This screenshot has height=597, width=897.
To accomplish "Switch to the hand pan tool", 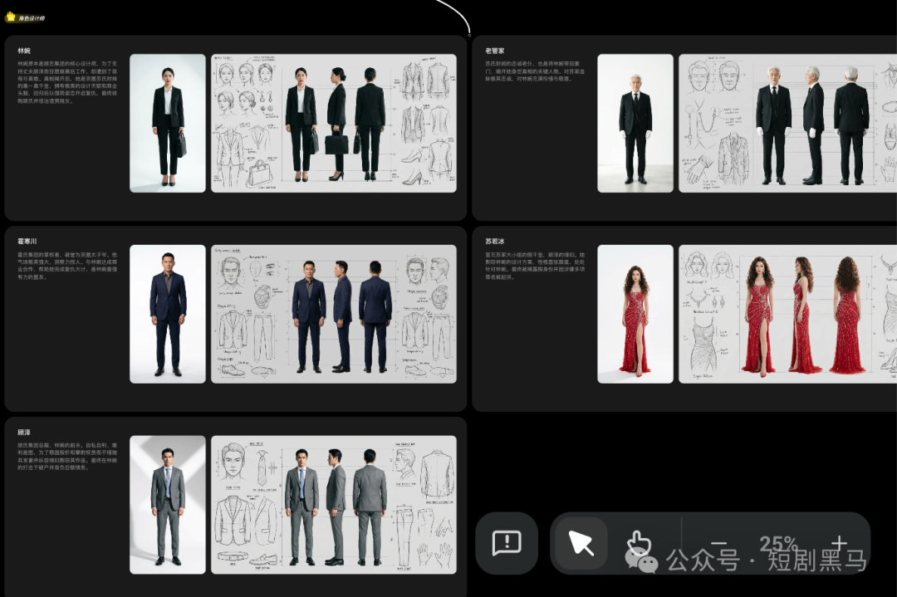I will tap(638, 543).
